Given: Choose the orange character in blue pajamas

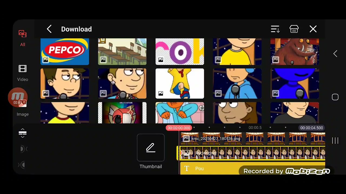Looking at the screenshot, I should [180, 113].
